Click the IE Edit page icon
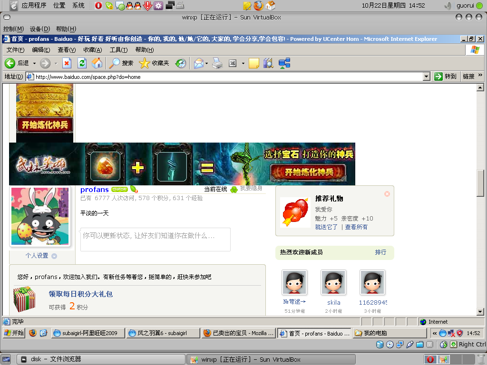487x365 pixels. [x=233, y=63]
